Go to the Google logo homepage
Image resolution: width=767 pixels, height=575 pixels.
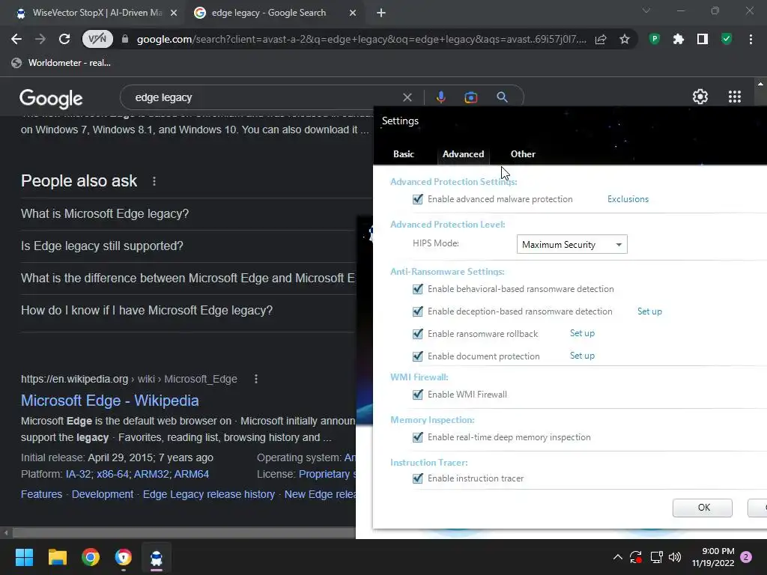coord(51,98)
